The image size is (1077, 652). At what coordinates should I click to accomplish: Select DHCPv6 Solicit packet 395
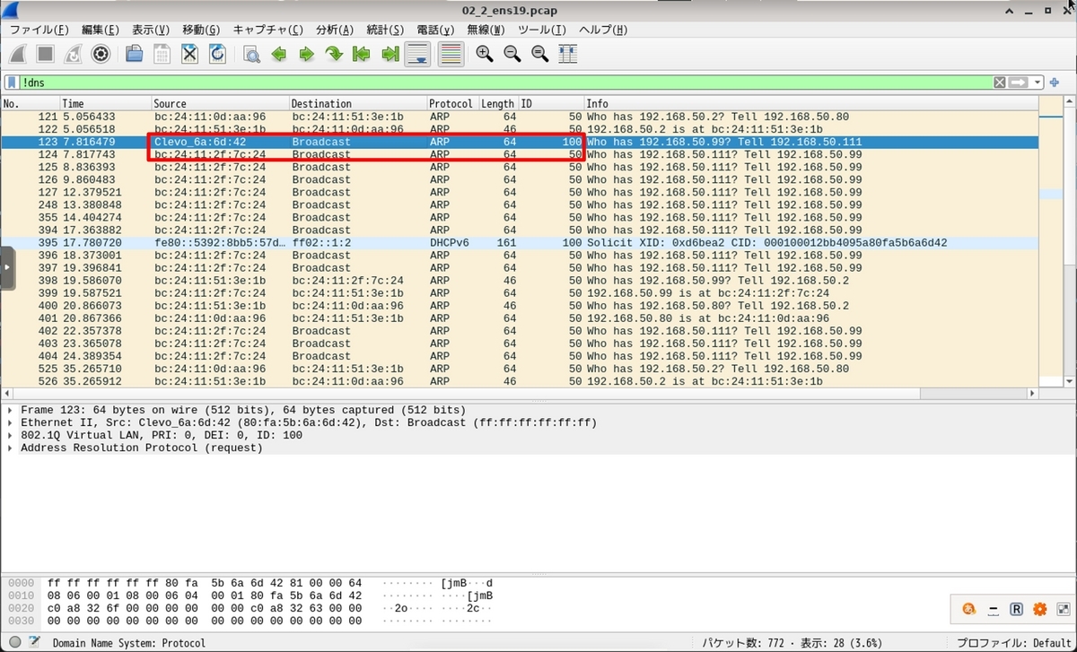click(x=519, y=243)
